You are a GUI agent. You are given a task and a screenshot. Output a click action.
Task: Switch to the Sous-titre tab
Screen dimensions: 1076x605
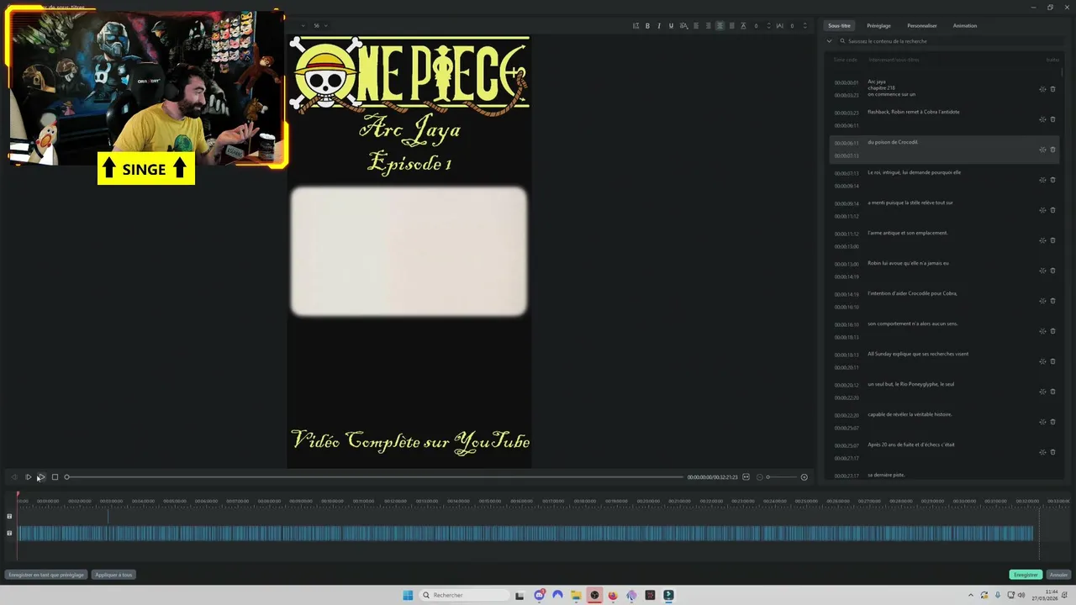(839, 26)
